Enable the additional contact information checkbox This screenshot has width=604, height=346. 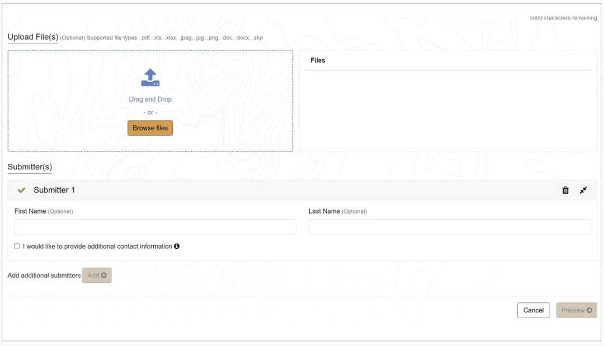17,246
